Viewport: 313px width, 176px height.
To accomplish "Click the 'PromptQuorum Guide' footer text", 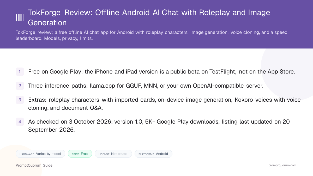I will tap(34, 165).
